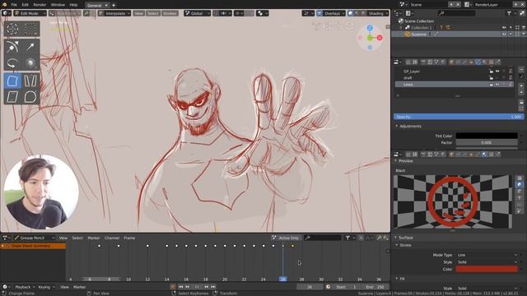Toggle the auto keying record button
This screenshot has height=296, width=527.
(x=173, y=287)
